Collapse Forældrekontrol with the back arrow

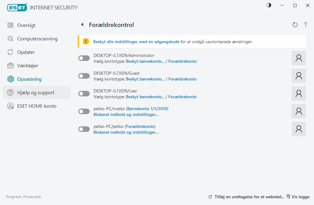pyautogui.click(x=82, y=24)
